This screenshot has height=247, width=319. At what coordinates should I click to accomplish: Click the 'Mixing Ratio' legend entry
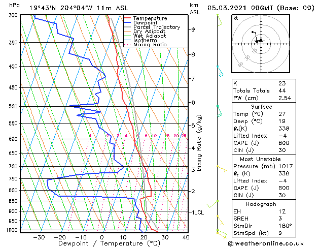[x=150, y=44]
